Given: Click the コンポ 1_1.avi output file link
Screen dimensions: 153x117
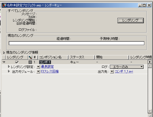Looking at the screenshot, I should (124, 71).
